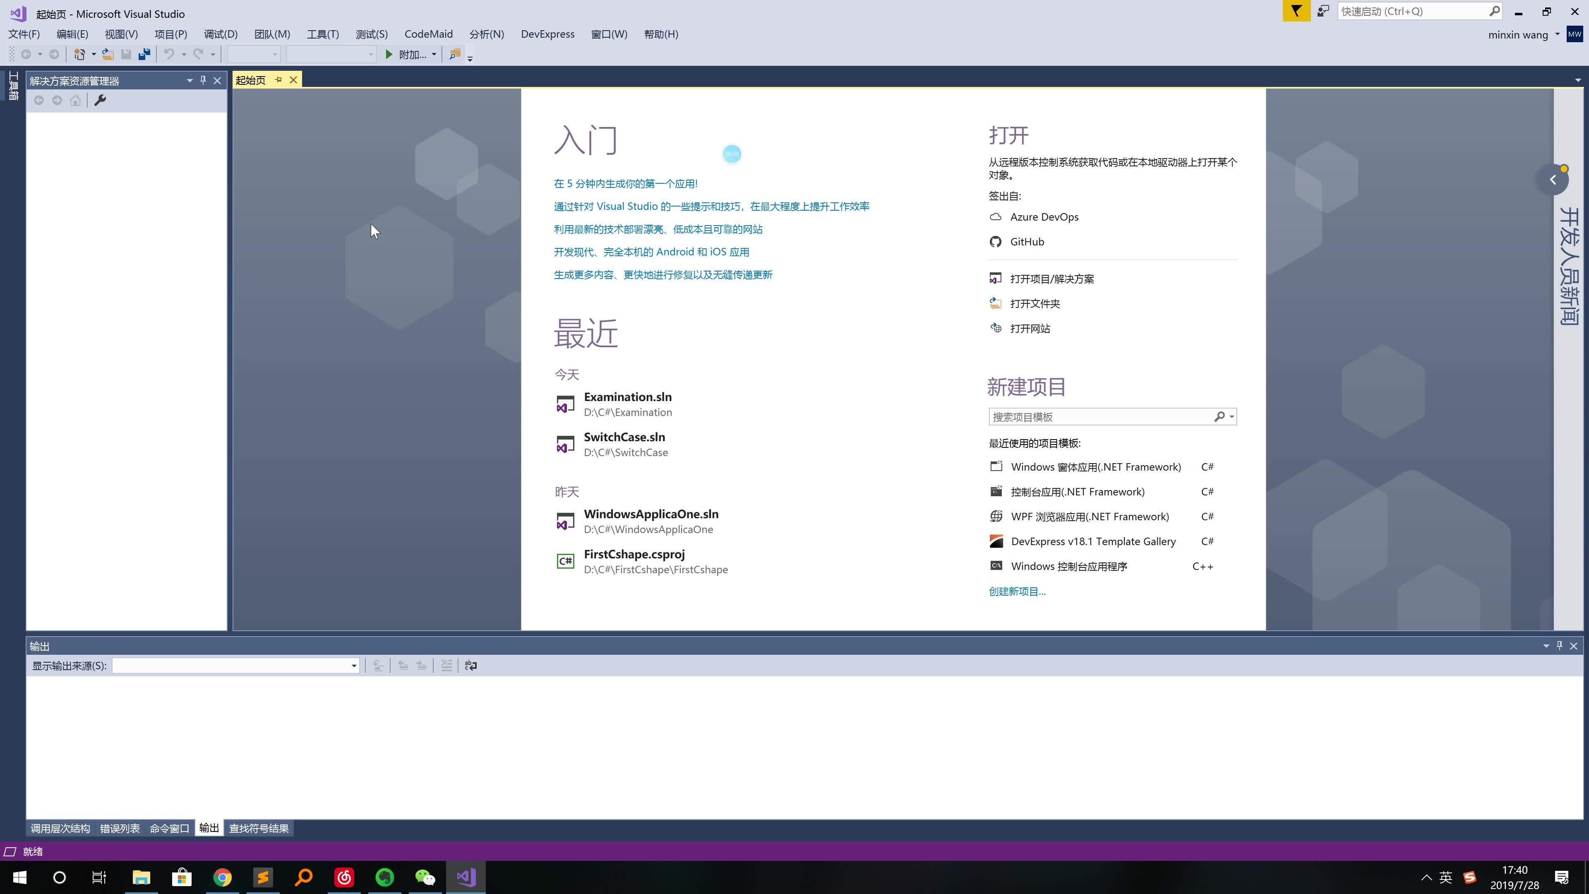Toggle auto-hide pin on Output panel

[x=1559, y=645]
